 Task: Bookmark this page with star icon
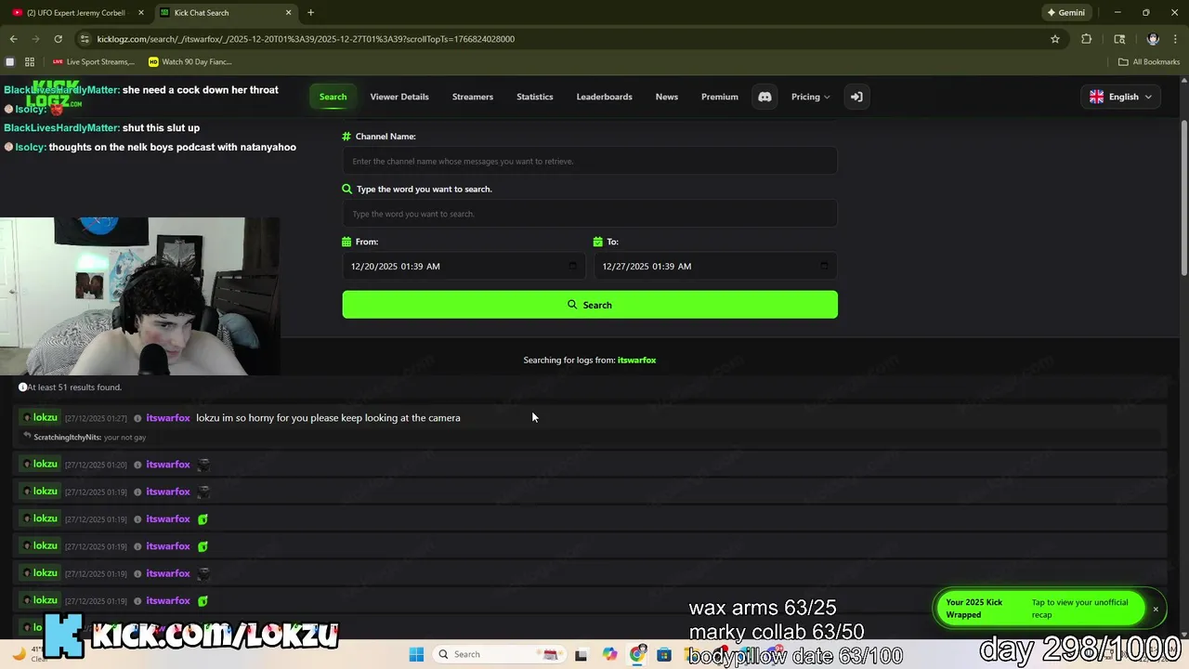pos(1055,39)
